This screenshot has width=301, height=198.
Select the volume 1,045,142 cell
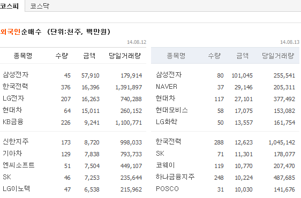point(282,142)
